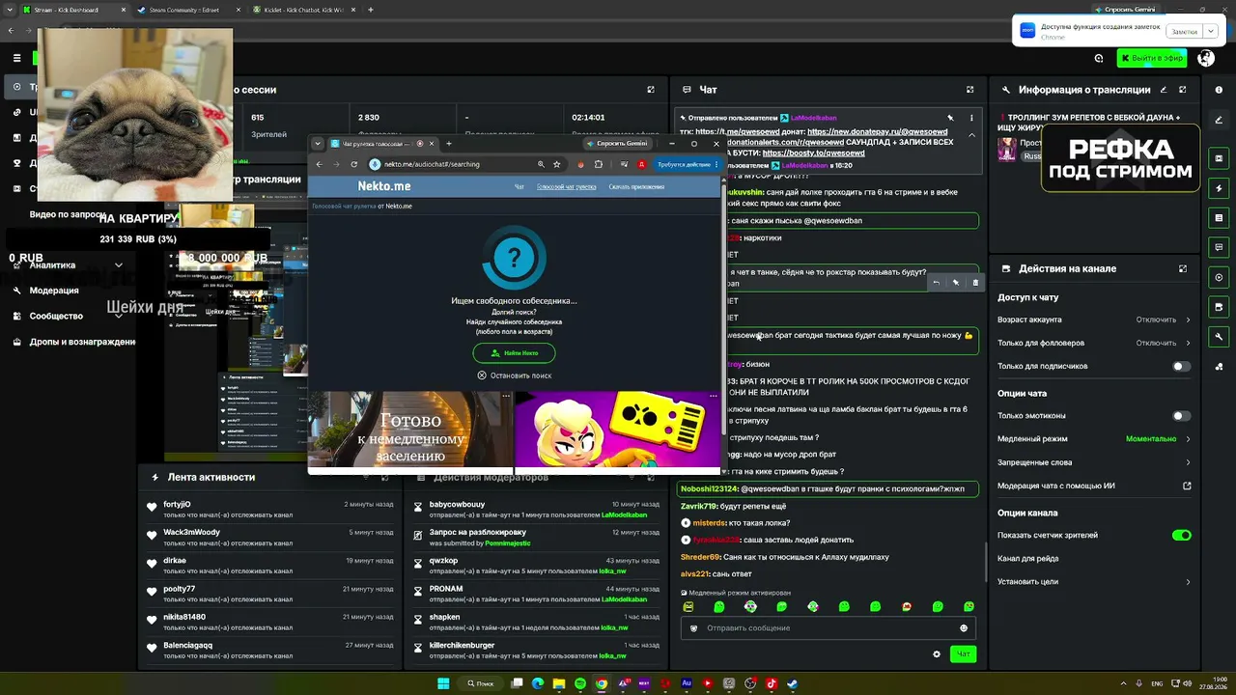Expand the session statistics panel
Image resolution: width=1236 pixels, height=695 pixels.
click(x=651, y=90)
